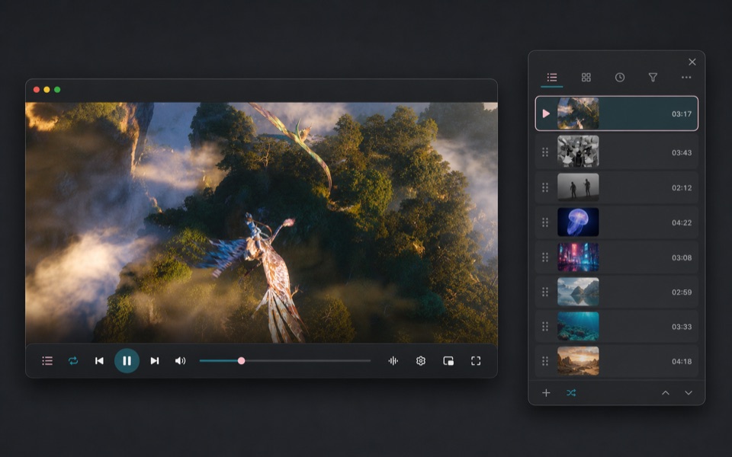Click the drag handle of the 02:59 item
The height and width of the screenshot is (457, 732).
[544, 292]
